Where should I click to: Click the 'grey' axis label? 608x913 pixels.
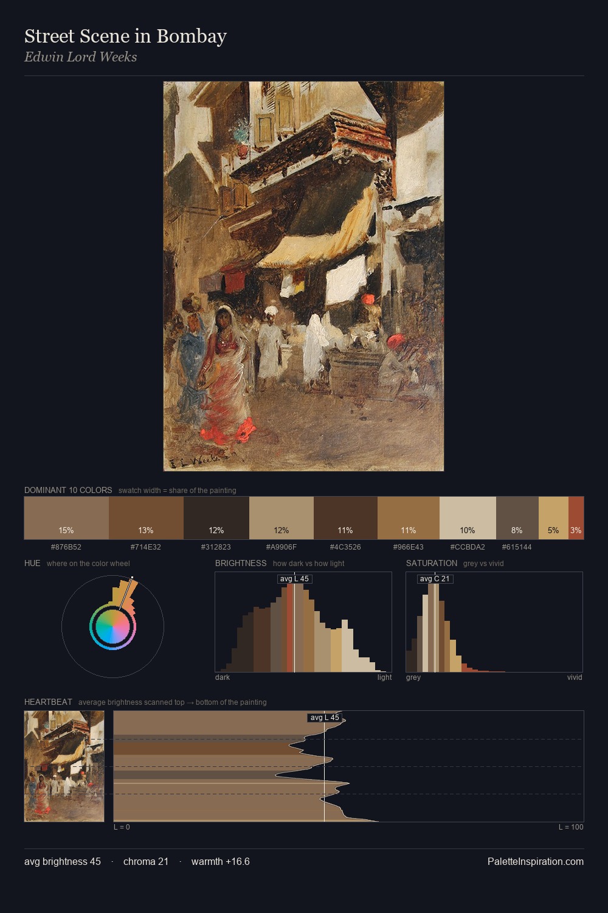point(413,677)
